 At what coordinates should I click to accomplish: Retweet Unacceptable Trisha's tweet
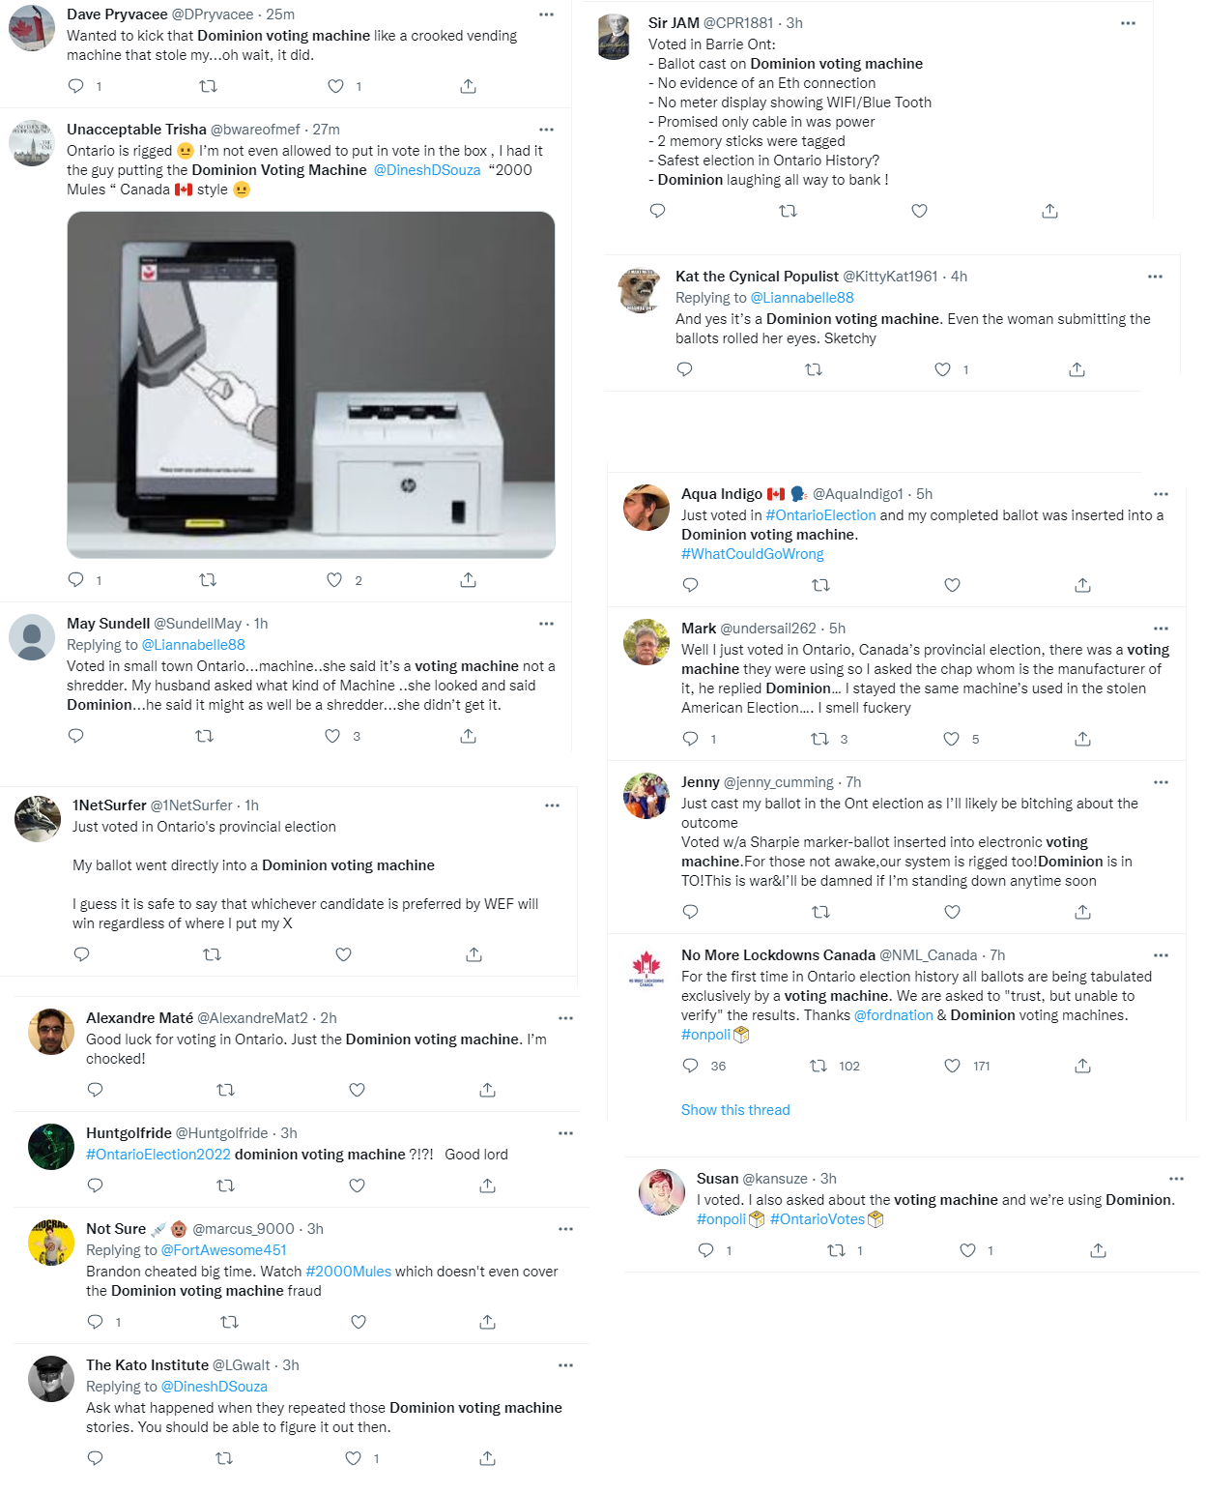click(208, 580)
